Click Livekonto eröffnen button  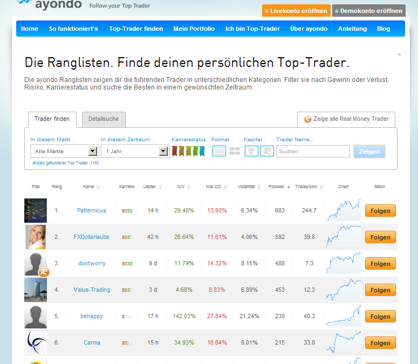click(x=296, y=10)
